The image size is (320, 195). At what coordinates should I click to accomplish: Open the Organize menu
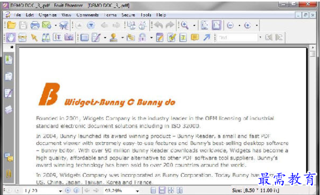click(x=48, y=15)
